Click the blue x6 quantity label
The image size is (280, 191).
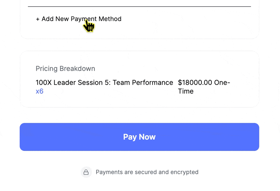pyautogui.click(x=40, y=91)
